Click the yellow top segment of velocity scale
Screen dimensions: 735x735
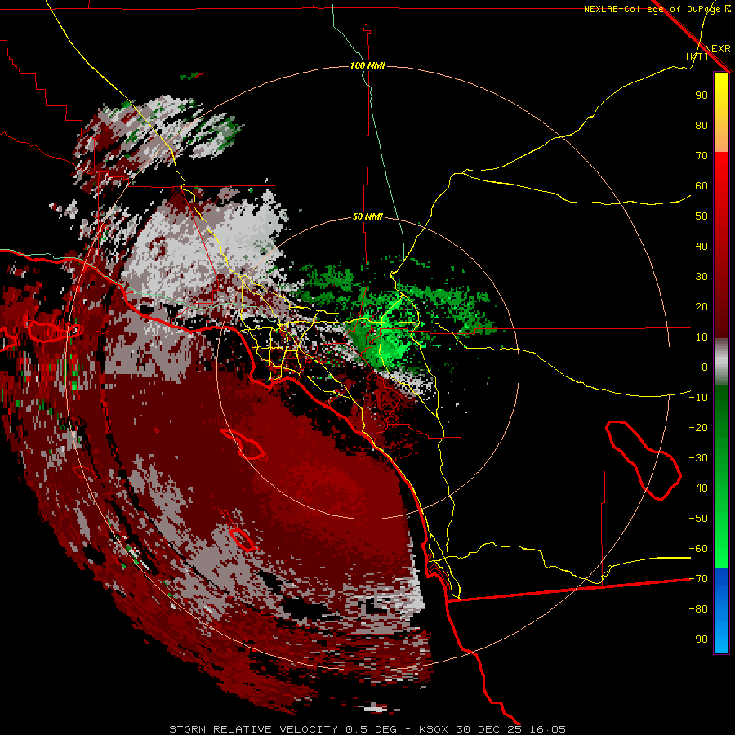click(x=721, y=113)
